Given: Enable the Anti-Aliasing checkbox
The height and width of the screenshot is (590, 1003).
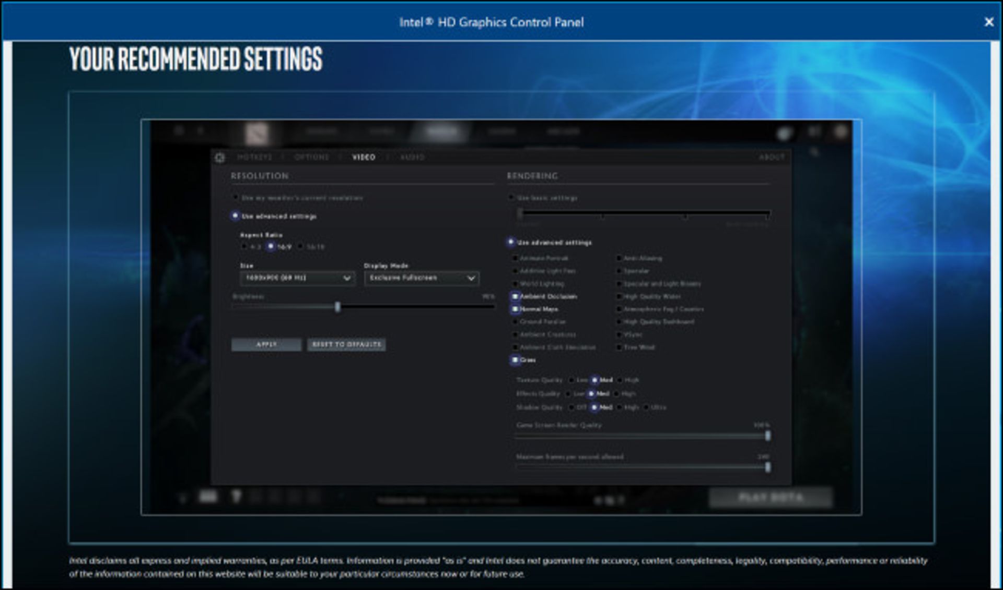Looking at the screenshot, I should click(x=619, y=258).
